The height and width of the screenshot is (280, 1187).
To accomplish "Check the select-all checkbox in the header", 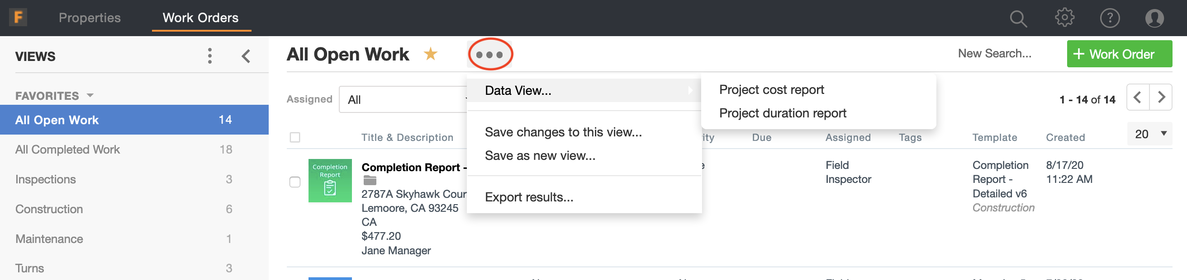I will (295, 137).
